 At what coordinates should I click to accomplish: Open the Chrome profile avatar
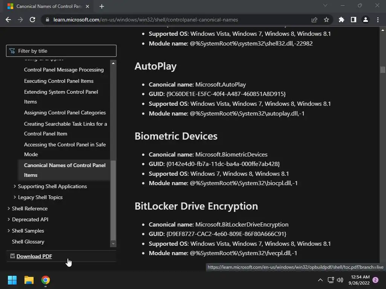point(366,20)
